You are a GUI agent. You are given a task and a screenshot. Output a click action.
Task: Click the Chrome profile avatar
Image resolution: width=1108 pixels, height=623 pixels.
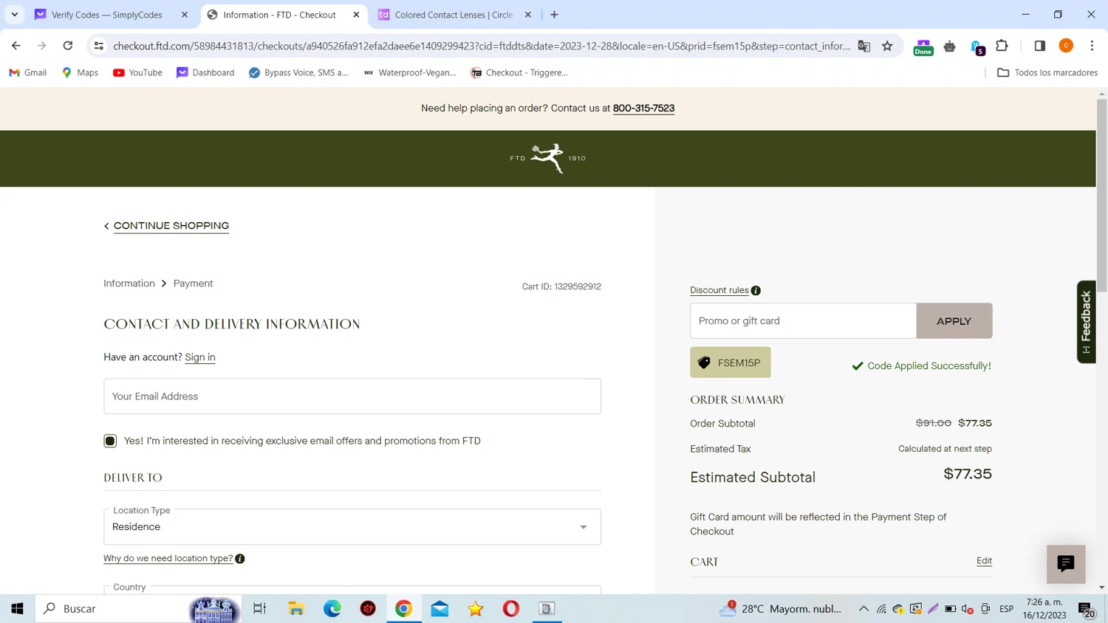coord(1066,46)
